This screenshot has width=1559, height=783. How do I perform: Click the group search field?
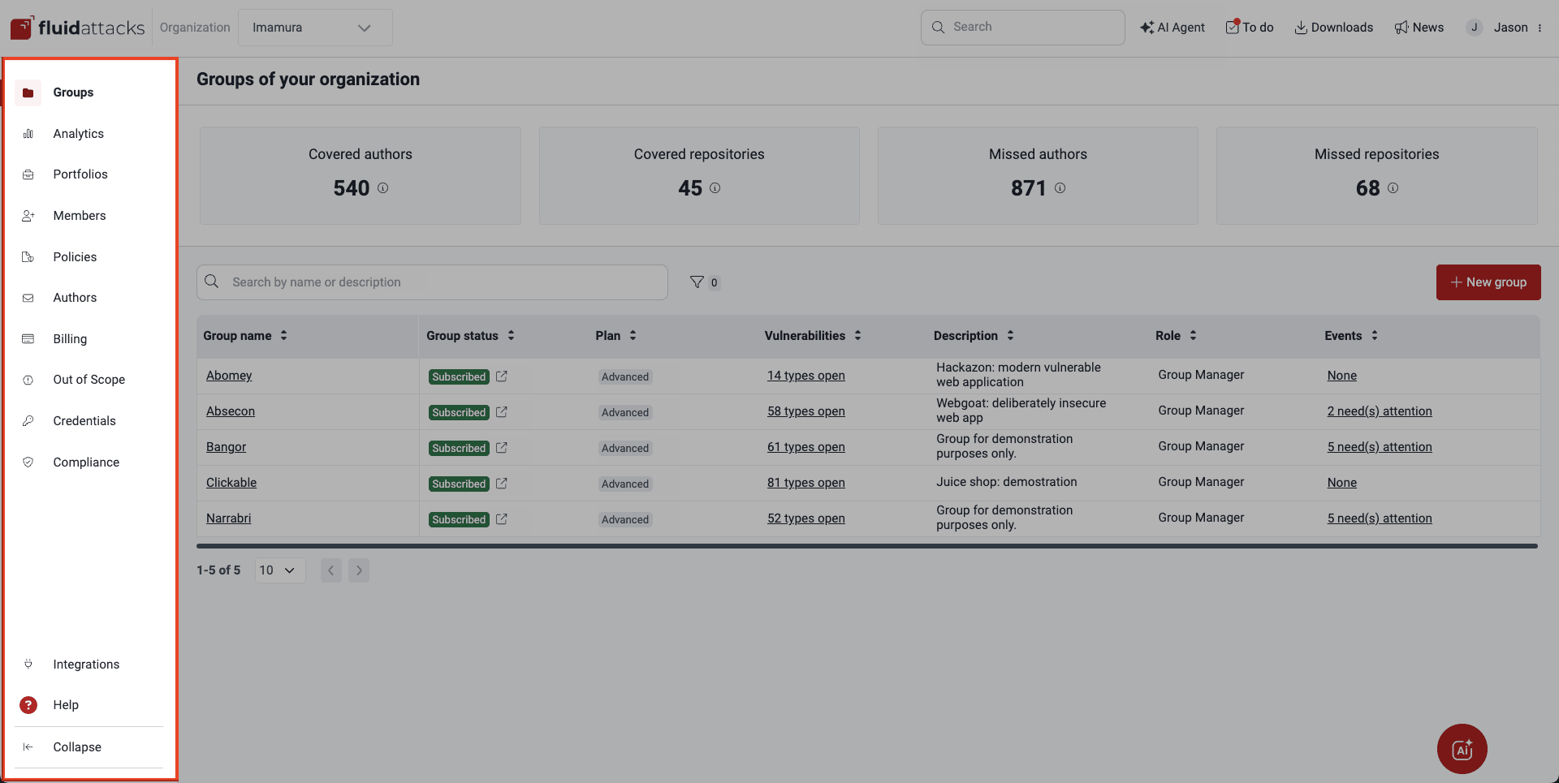coord(431,282)
